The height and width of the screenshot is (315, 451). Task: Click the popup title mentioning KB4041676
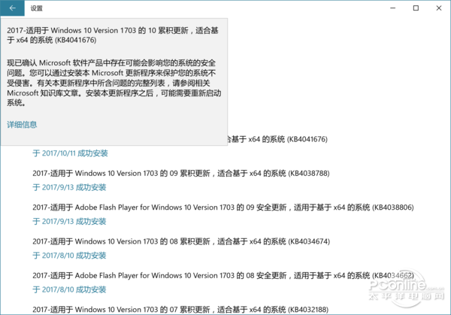(x=113, y=35)
